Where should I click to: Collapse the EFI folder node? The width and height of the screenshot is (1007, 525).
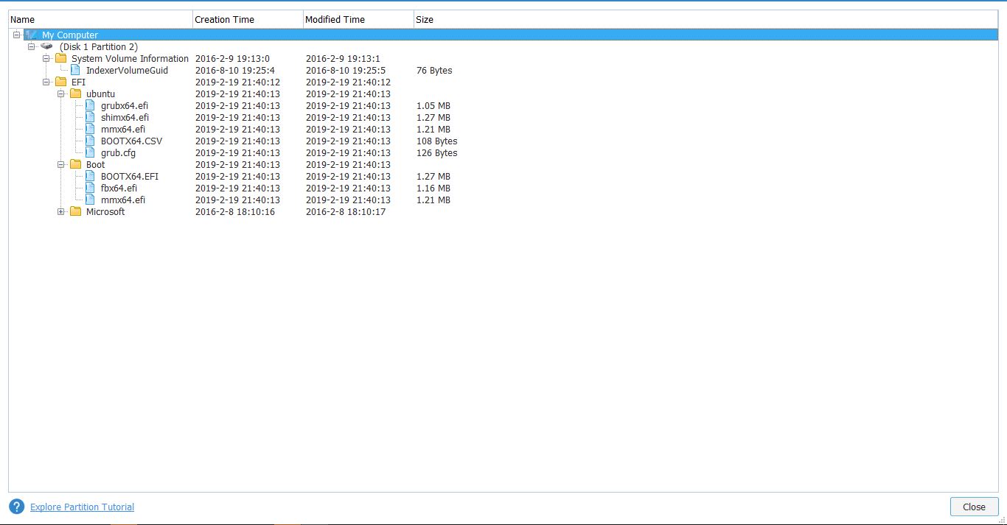[46, 82]
